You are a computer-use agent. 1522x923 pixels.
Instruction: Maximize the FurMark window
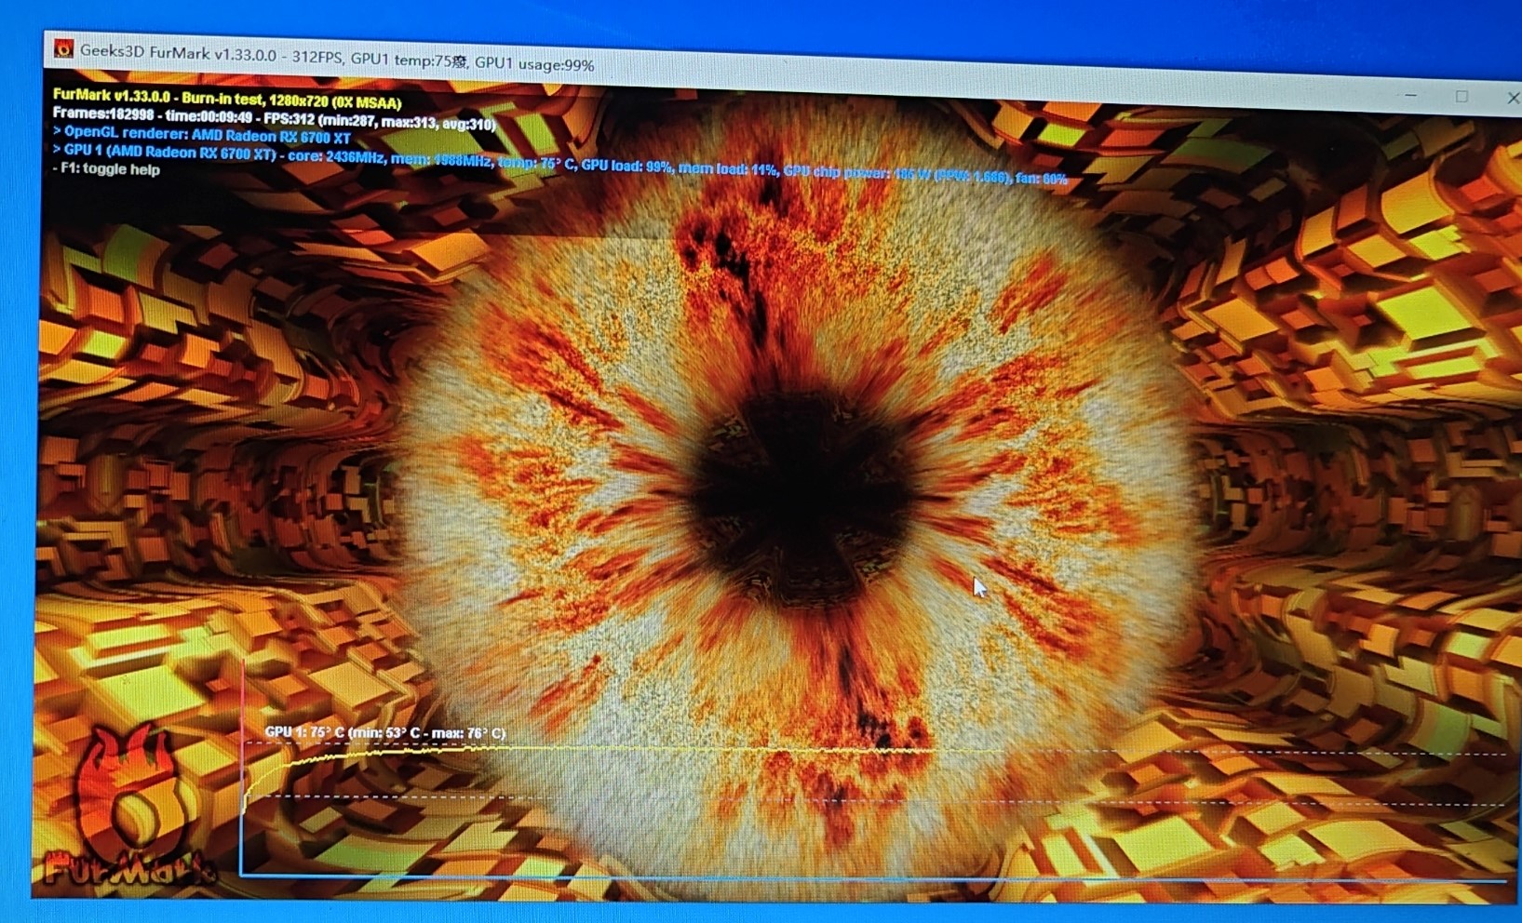click(x=1461, y=96)
